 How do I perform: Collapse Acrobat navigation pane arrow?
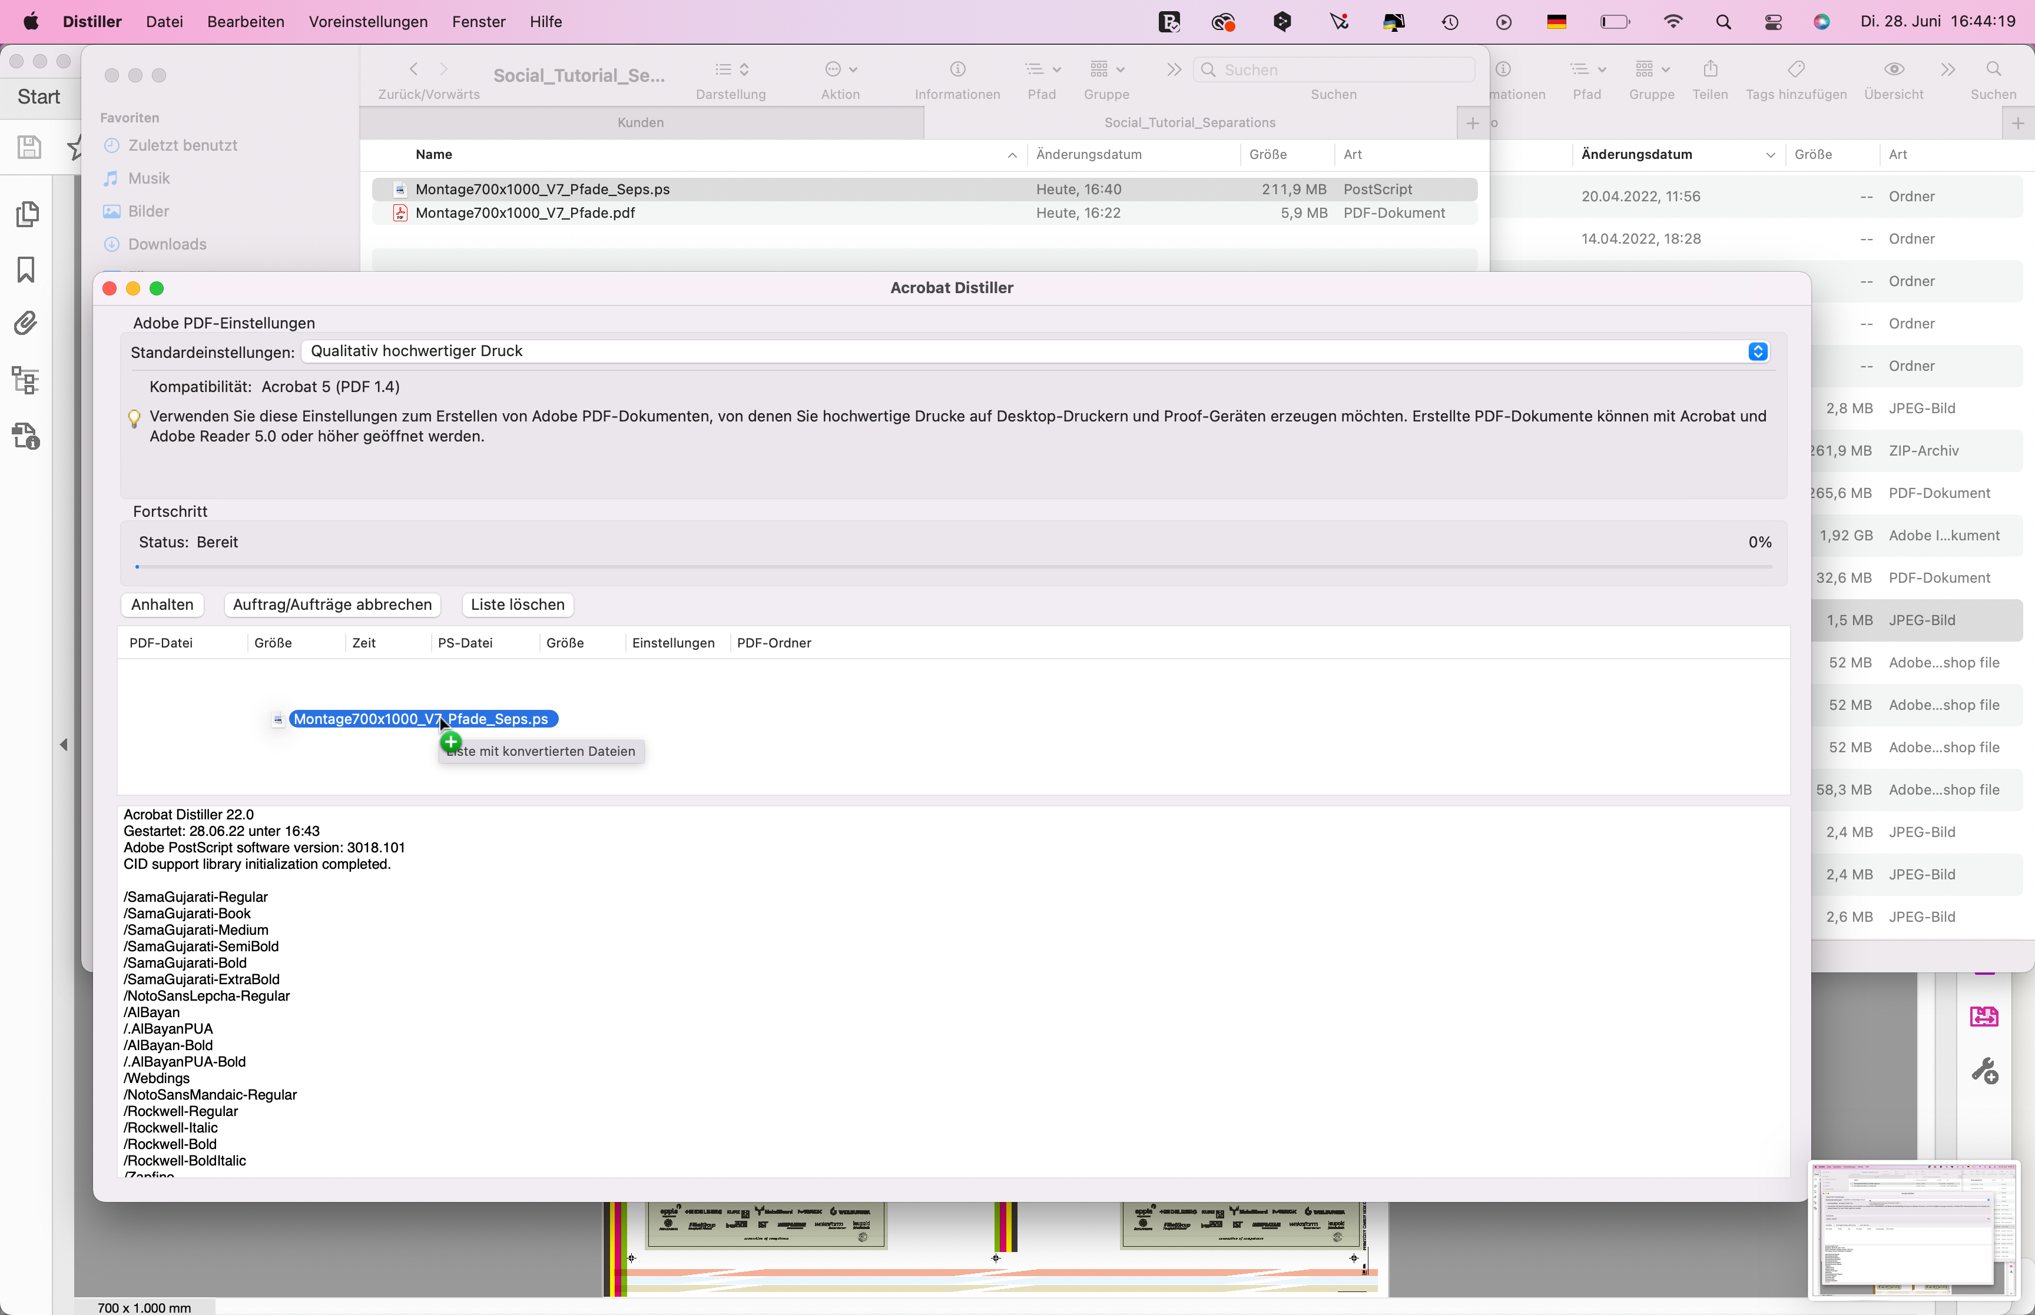coord(64,745)
